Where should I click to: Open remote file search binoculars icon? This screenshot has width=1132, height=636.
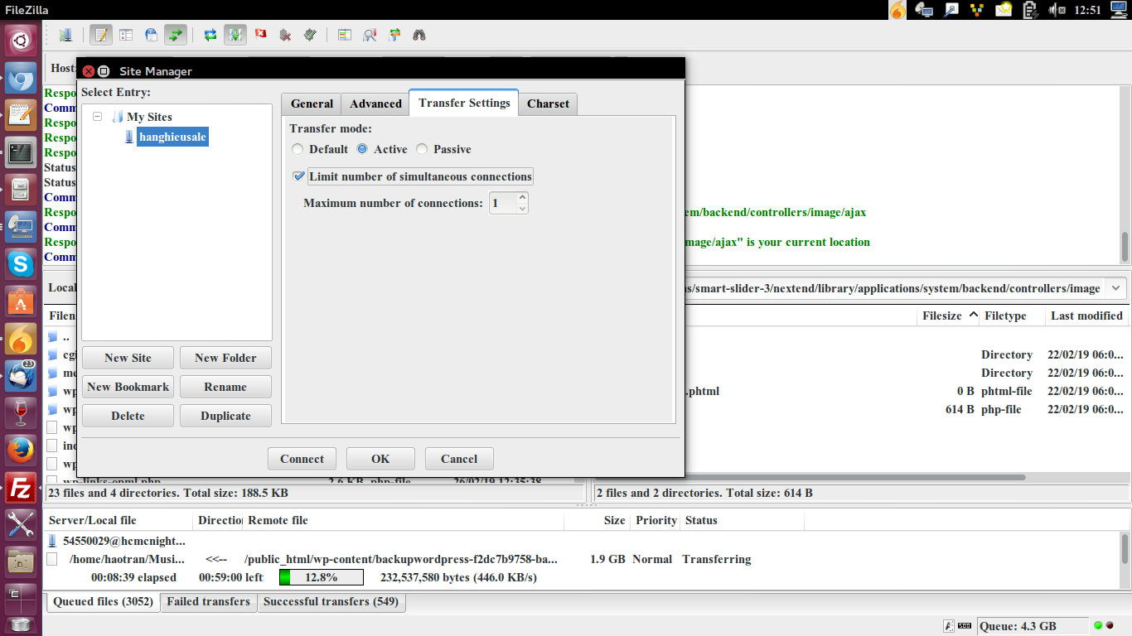419,35
